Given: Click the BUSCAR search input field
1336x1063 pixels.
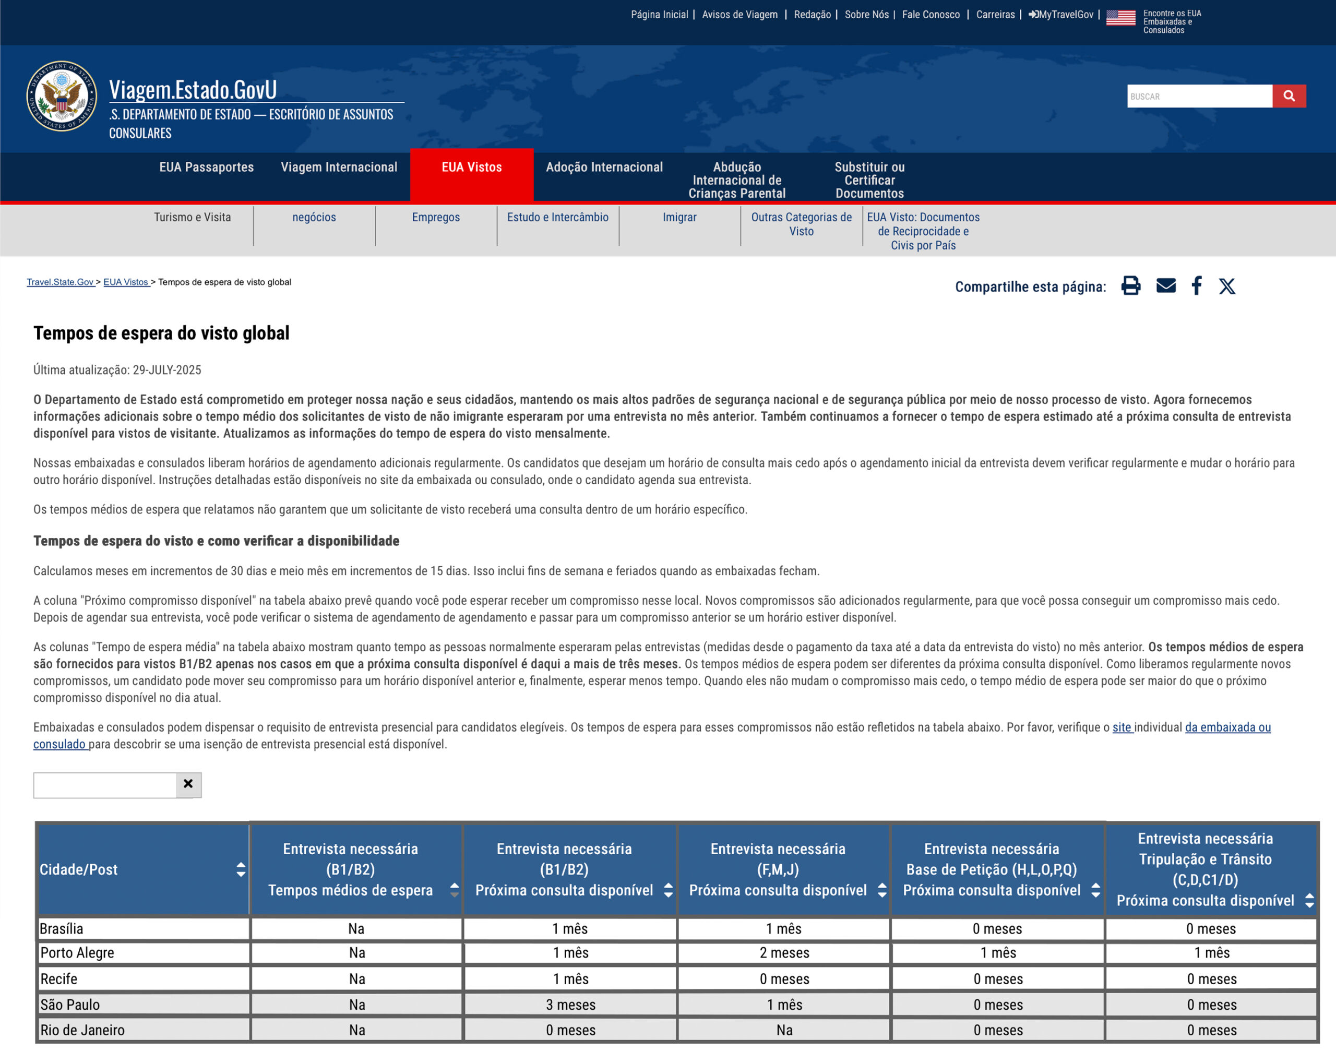Looking at the screenshot, I should pos(1200,96).
